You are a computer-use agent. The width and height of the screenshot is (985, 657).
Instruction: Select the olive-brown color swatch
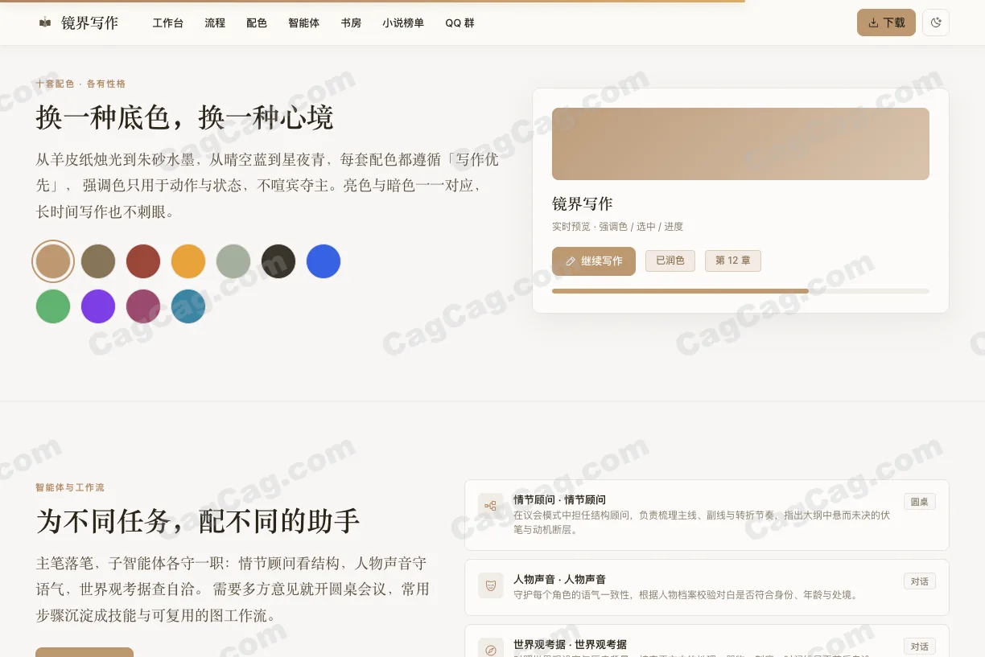[98, 261]
